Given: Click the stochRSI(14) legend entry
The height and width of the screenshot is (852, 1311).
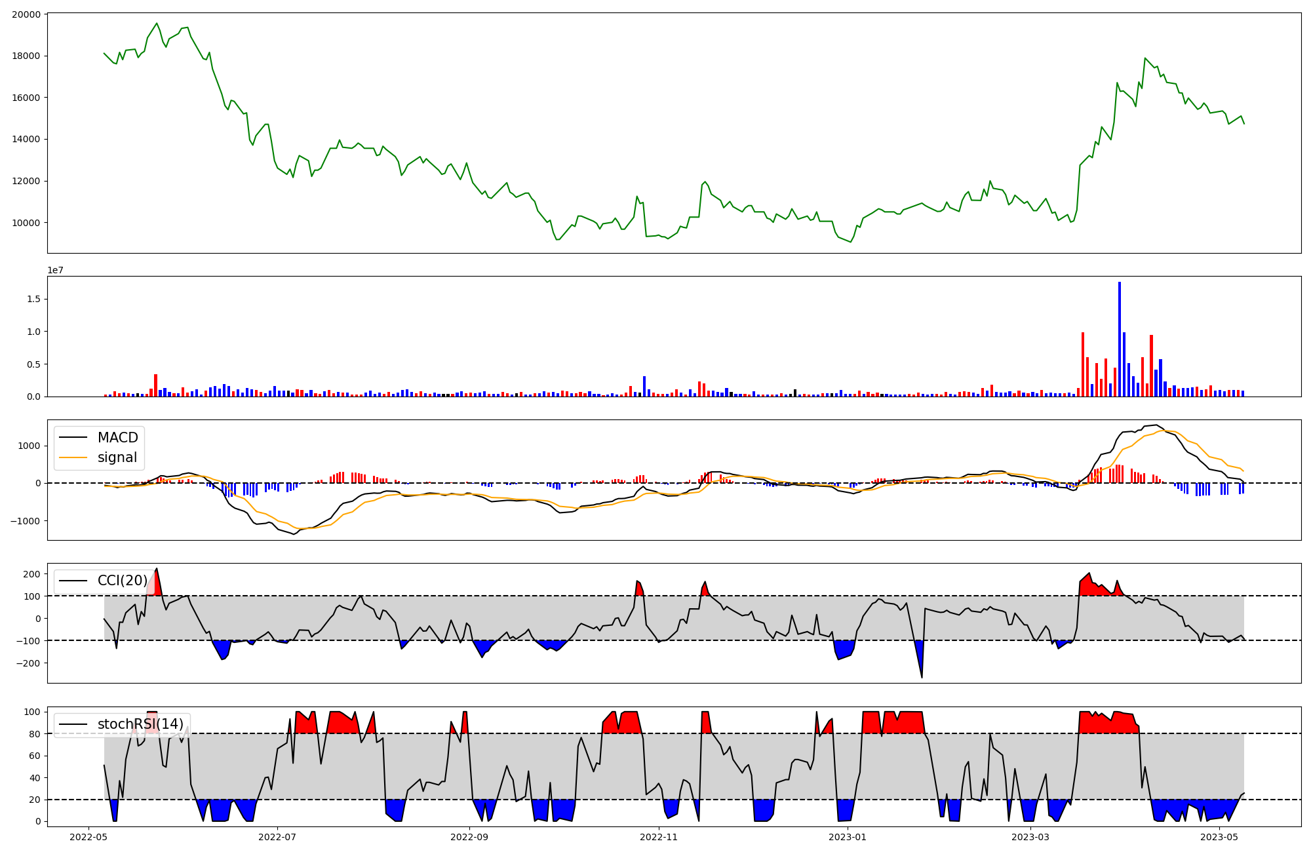Looking at the screenshot, I should [140, 724].
